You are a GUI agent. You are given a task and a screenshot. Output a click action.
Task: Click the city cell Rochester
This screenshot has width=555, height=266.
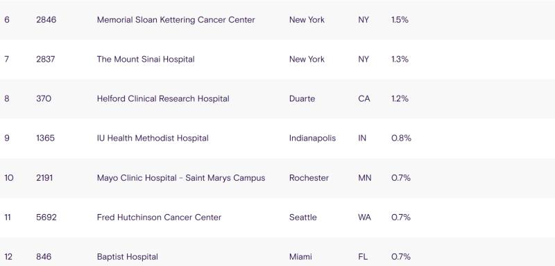click(x=309, y=178)
